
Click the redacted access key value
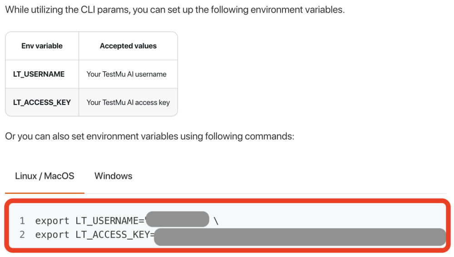coord(300,237)
